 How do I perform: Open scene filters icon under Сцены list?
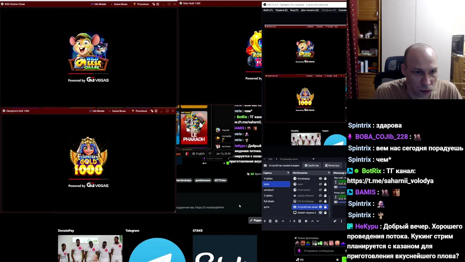[x=276, y=221]
